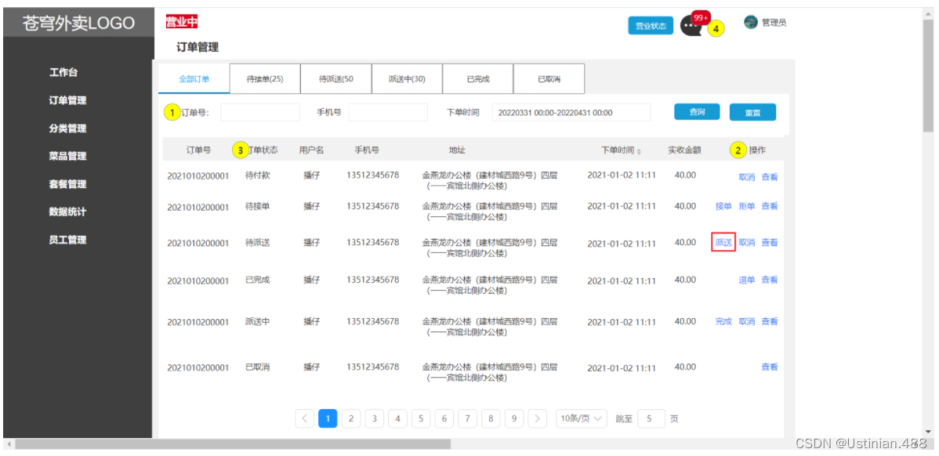Click the horizontal scrollbar thumb

coord(233,444)
